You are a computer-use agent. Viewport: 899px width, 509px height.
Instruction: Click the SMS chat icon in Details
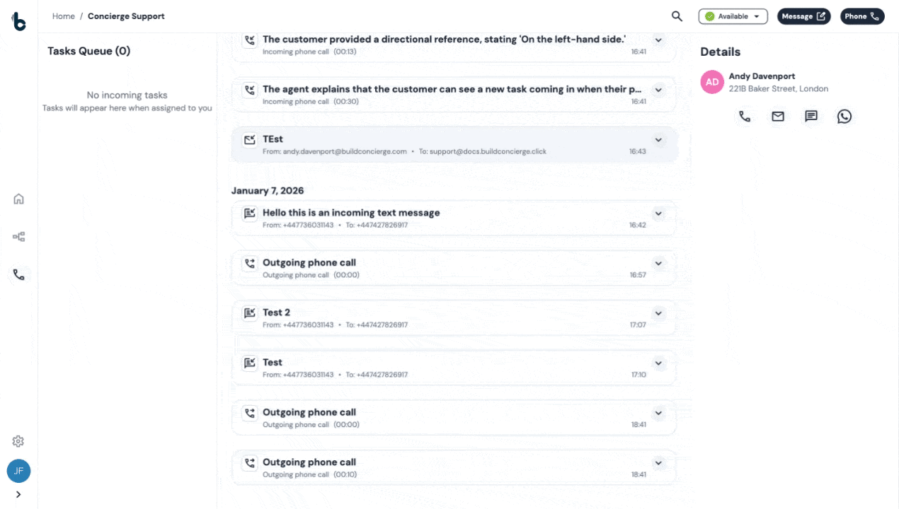pos(811,117)
